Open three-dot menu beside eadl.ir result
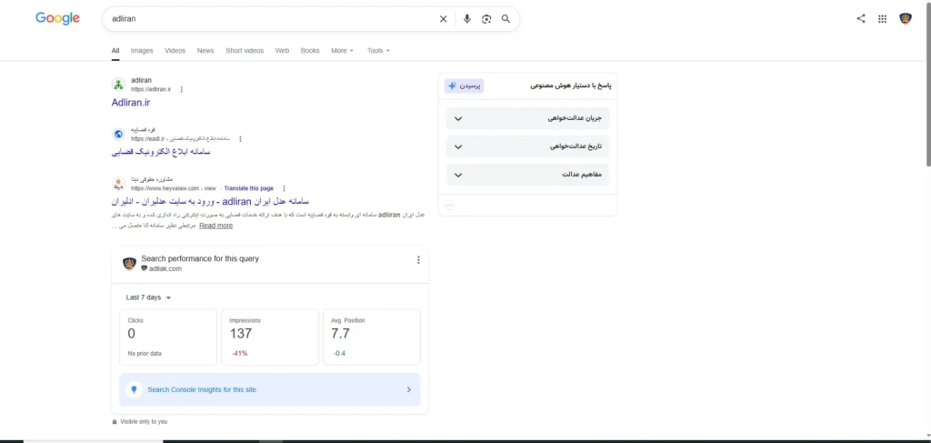The width and height of the screenshot is (931, 443). tap(240, 139)
